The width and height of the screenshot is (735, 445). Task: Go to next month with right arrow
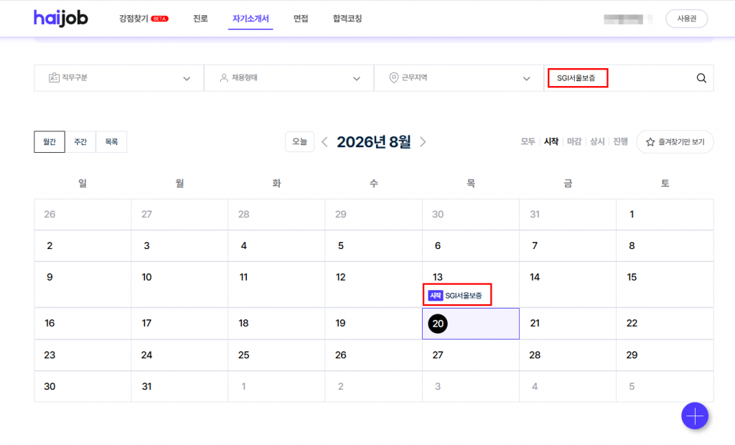click(x=423, y=141)
